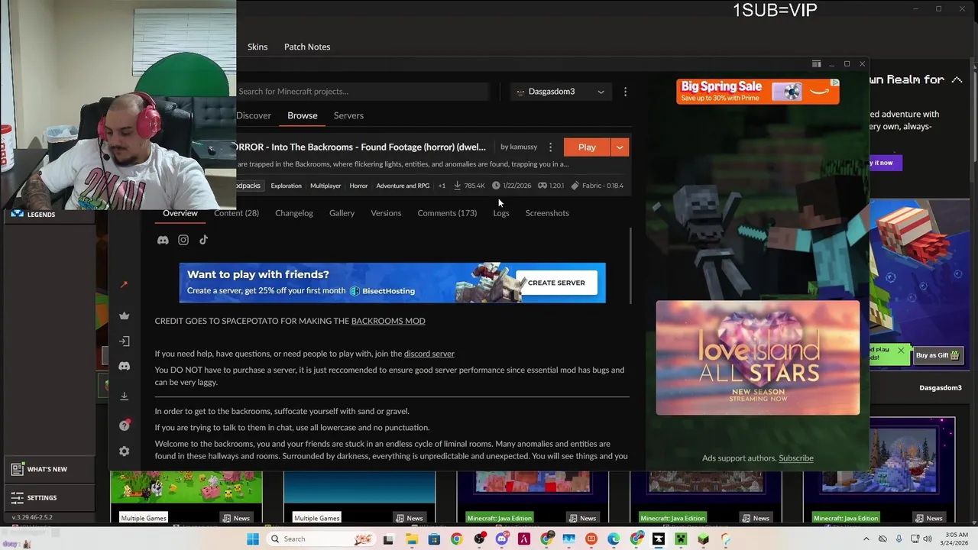Image resolution: width=978 pixels, height=550 pixels.
Task: Open the modpack three-dots options menu
Action: pyautogui.click(x=550, y=147)
